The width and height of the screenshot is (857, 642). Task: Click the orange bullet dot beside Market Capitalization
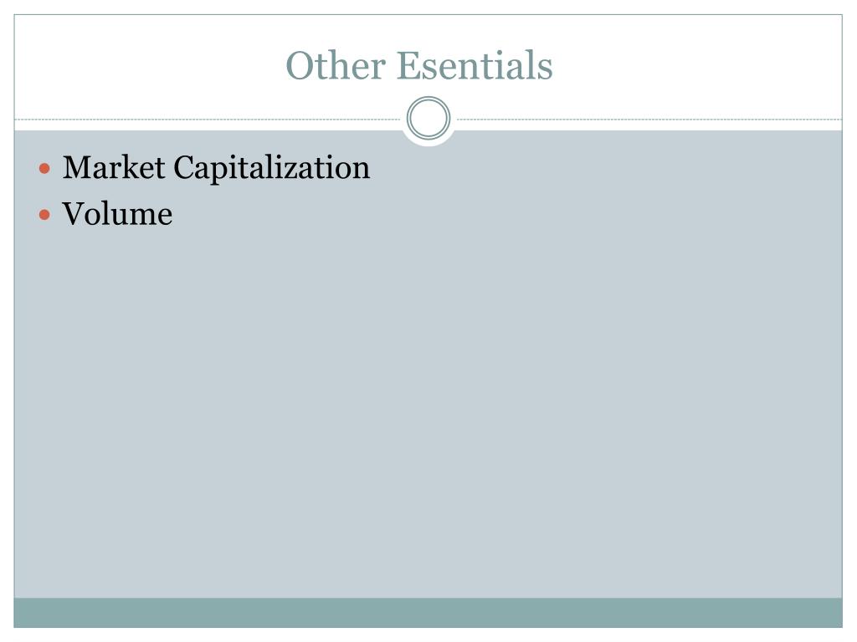coord(46,169)
